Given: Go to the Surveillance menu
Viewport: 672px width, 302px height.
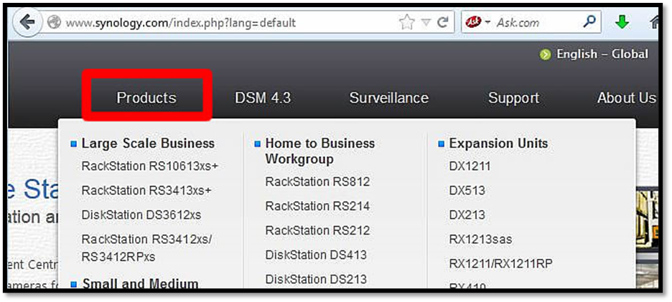Looking at the screenshot, I should (x=388, y=98).
